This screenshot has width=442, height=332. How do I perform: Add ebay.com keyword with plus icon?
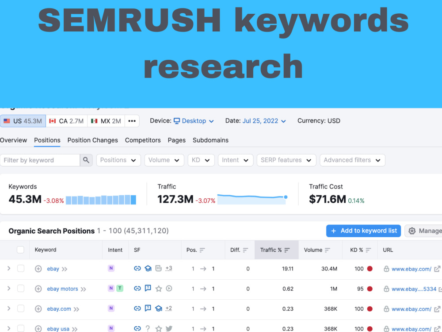[38, 309]
